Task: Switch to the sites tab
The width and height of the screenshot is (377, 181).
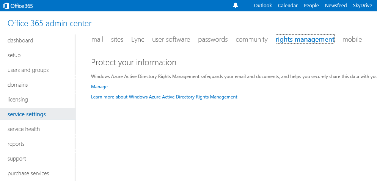Action: [x=117, y=39]
